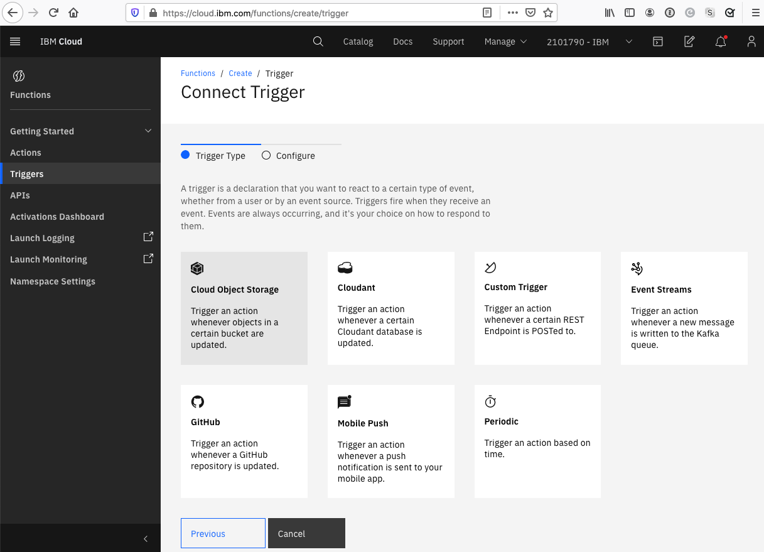
Task: Open the notifications bell icon
Action: click(721, 41)
